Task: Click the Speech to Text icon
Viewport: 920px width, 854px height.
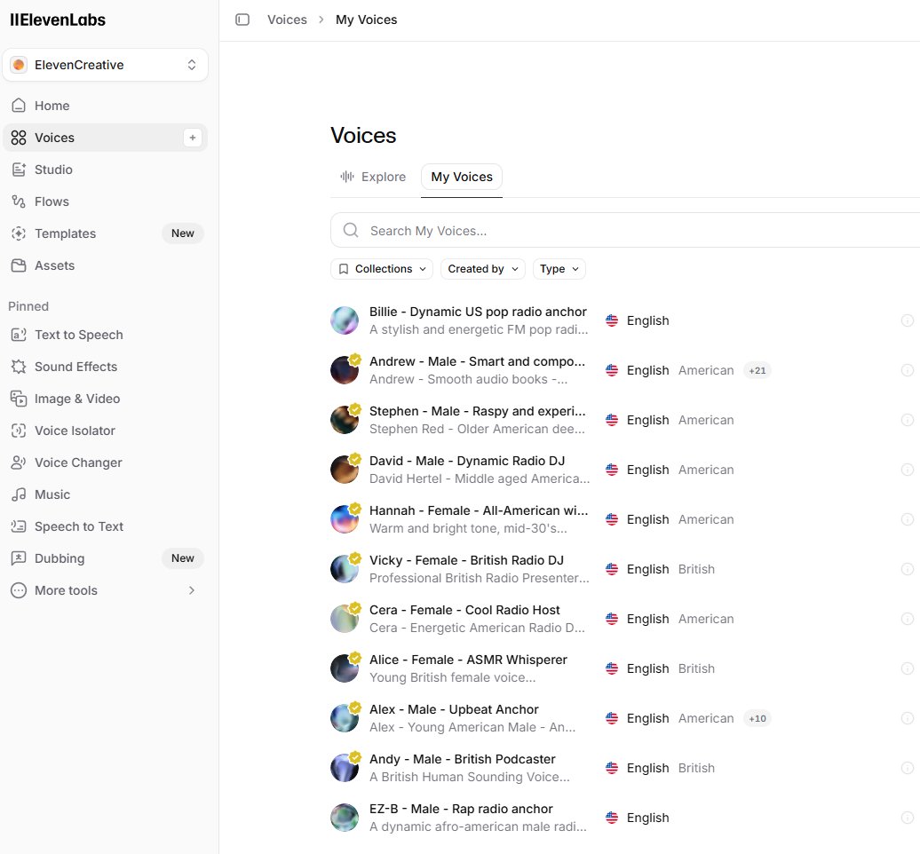Action: [x=19, y=526]
